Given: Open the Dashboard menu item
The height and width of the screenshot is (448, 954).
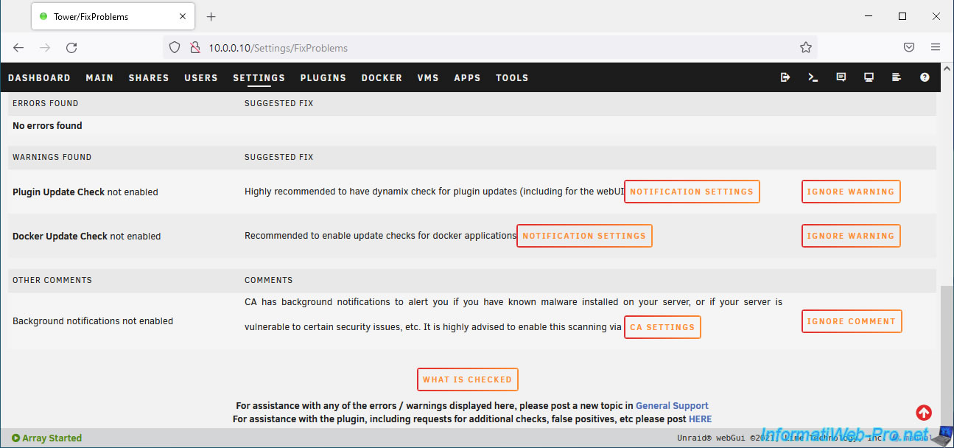Looking at the screenshot, I should pyautogui.click(x=39, y=77).
